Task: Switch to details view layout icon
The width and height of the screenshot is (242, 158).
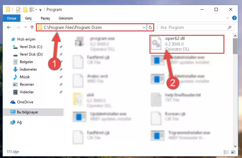Action: click(x=226, y=152)
